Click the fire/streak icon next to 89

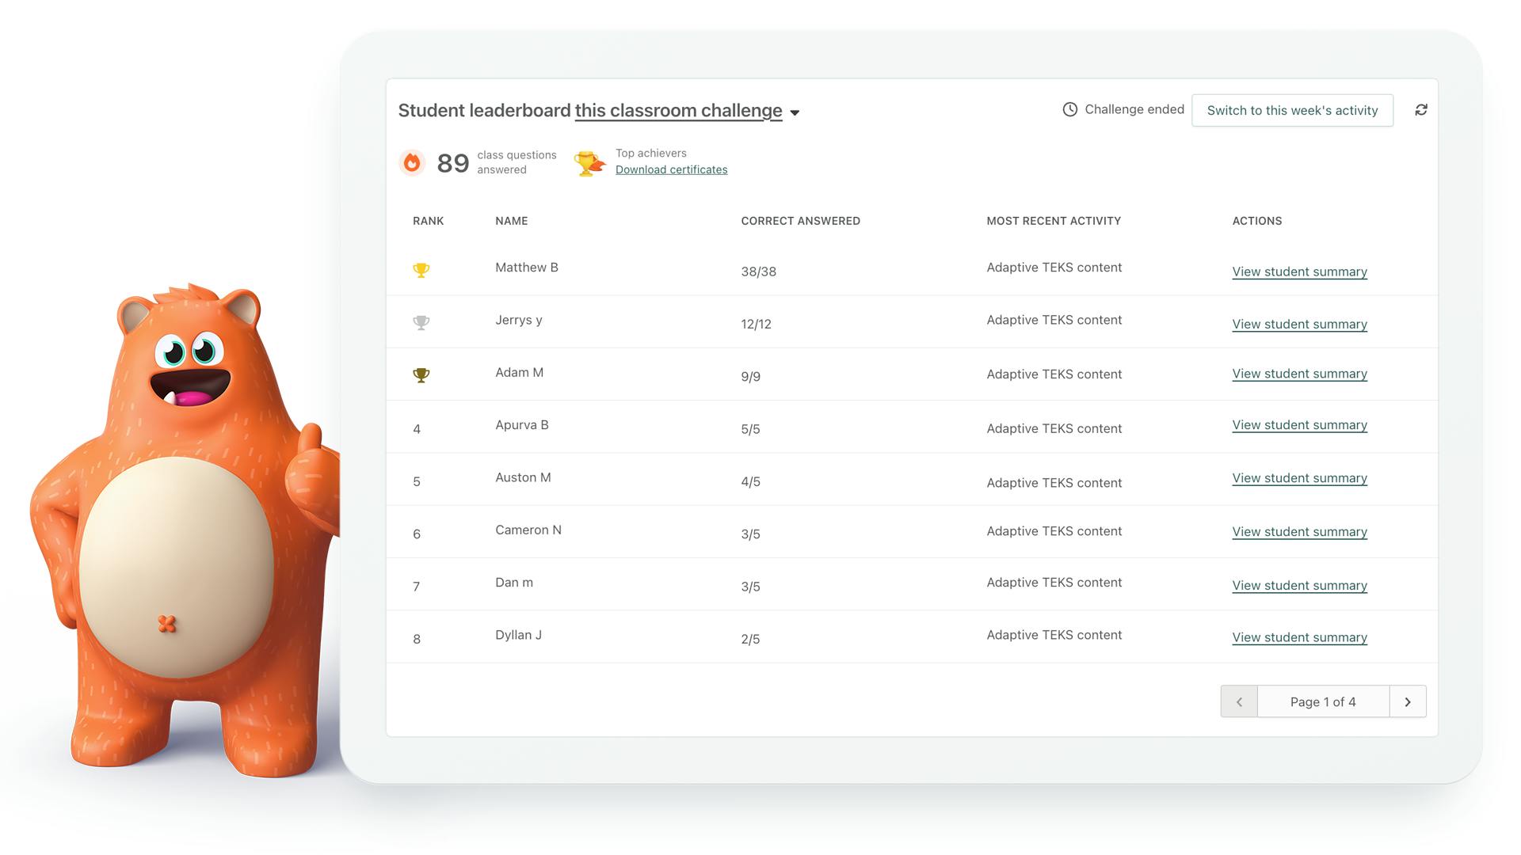click(x=414, y=161)
